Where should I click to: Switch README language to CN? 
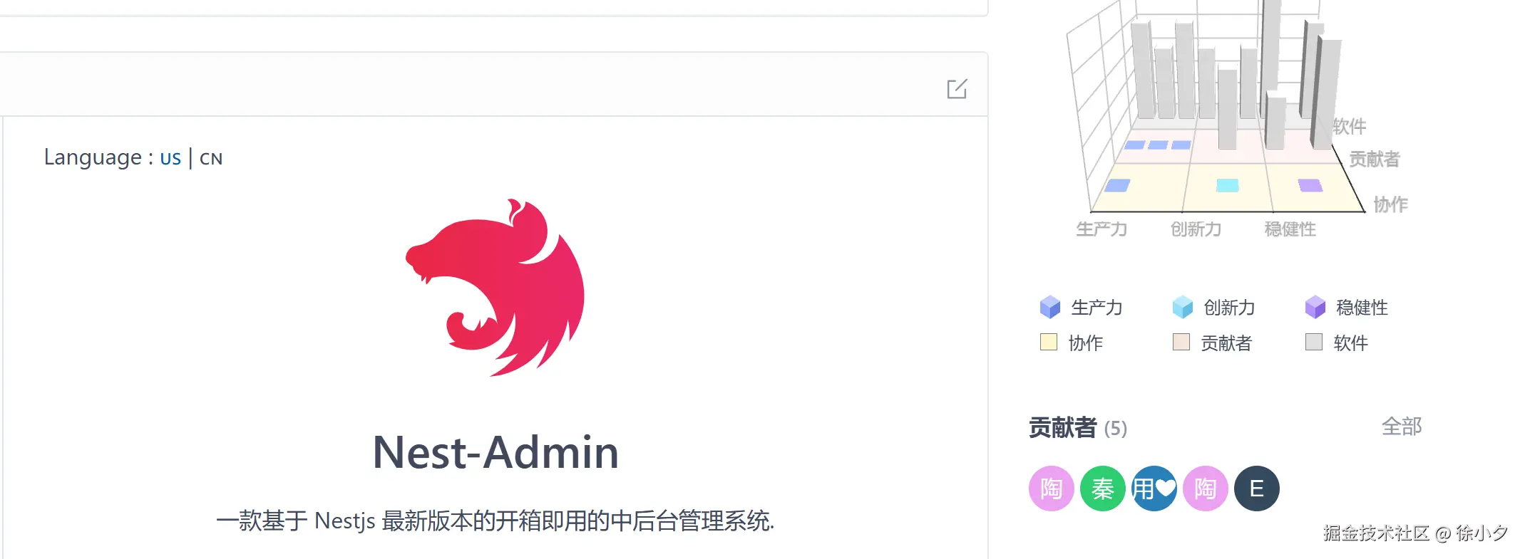211,157
